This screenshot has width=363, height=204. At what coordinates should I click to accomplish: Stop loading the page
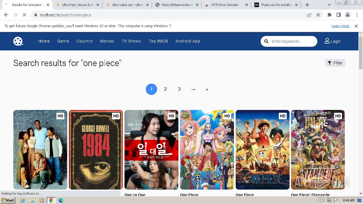24,15
